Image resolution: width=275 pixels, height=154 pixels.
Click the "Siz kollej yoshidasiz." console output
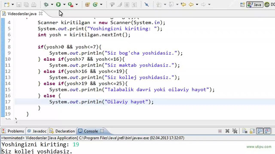click(37, 151)
